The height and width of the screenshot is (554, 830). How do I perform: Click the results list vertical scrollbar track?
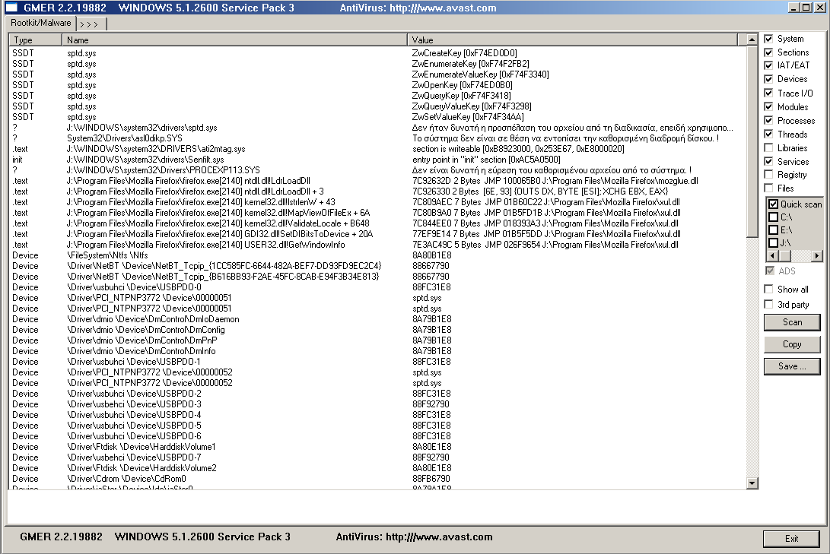[x=752, y=342]
